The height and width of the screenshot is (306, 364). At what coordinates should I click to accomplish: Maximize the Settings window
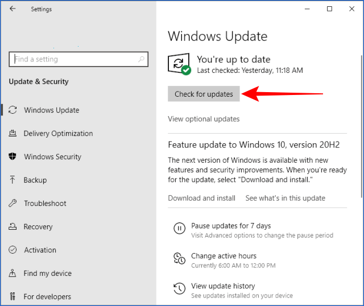329,9
